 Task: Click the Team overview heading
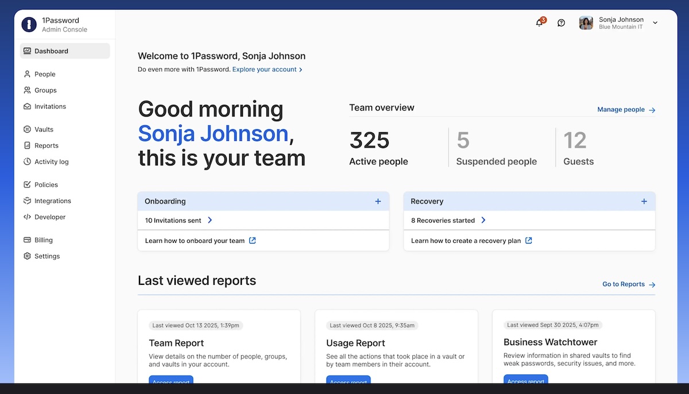382,107
